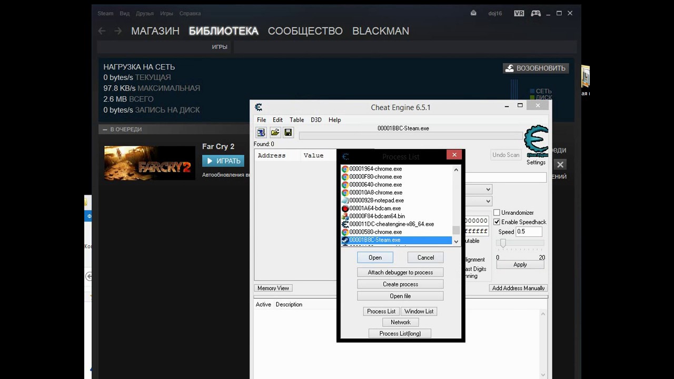
Task: Click Add Address Manually button
Action: coord(518,288)
